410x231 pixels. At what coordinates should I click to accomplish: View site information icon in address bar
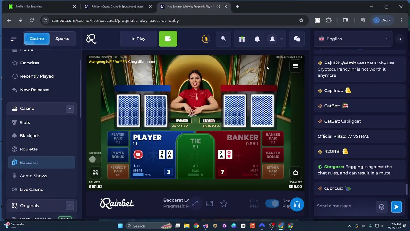[x=45, y=20]
